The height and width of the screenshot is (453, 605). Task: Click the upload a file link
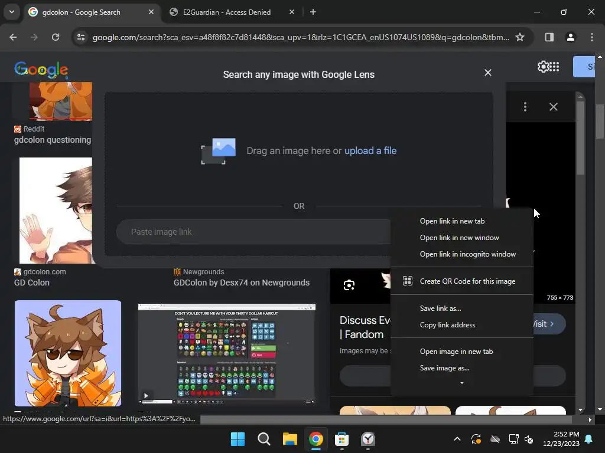(x=370, y=150)
